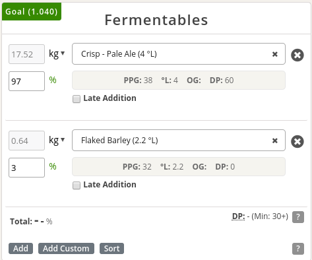Remove the Crisp Pale Ale fermentable row
This screenshot has width=312, height=260.
297,55
